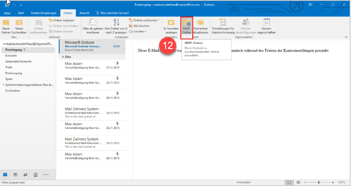The image size is (351, 186).
Task: Open the People view icon in the bottom bar
Action: click(x=26, y=175)
